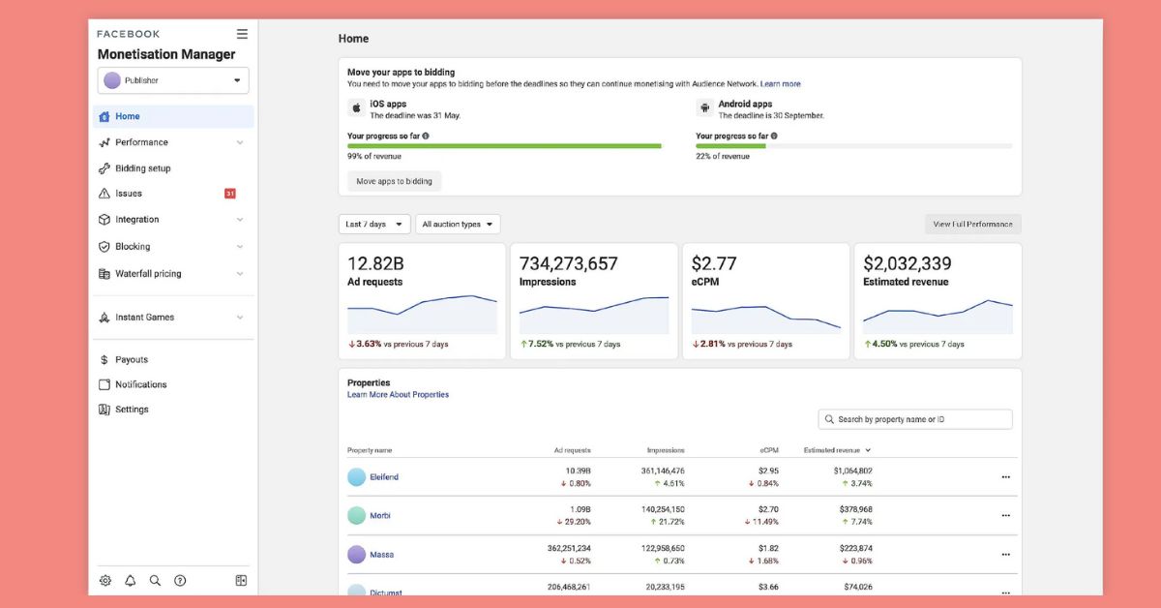Screen dimensions: 1161x608
Task: Click the Waterfall pricing icon
Action: (x=104, y=274)
